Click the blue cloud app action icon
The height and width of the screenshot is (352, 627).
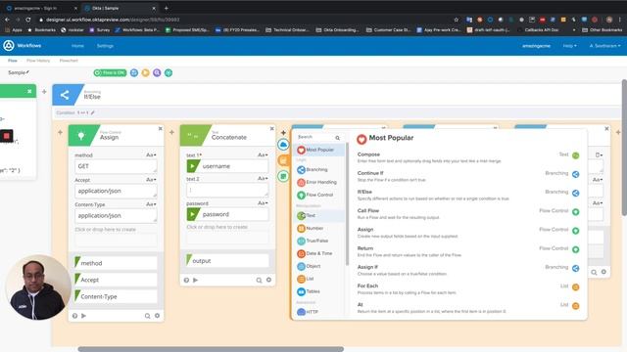pyautogui.click(x=283, y=145)
